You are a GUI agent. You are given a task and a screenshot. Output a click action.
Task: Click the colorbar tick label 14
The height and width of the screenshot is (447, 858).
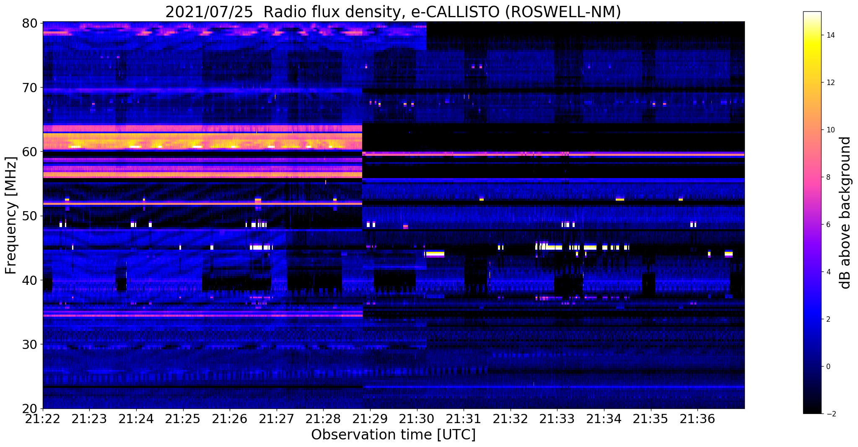pyautogui.click(x=830, y=35)
